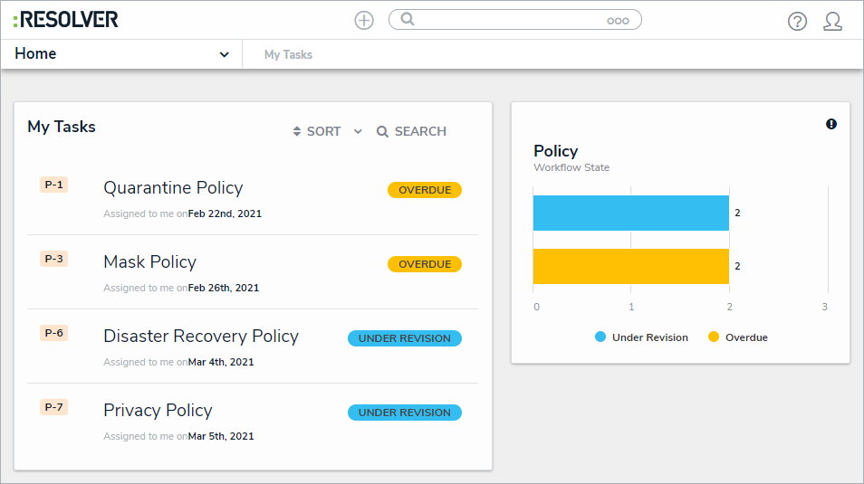Viewport: 864px width, 484px height.
Task: Click the magnifier icon in search bar
Action: pyautogui.click(x=408, y=19)
